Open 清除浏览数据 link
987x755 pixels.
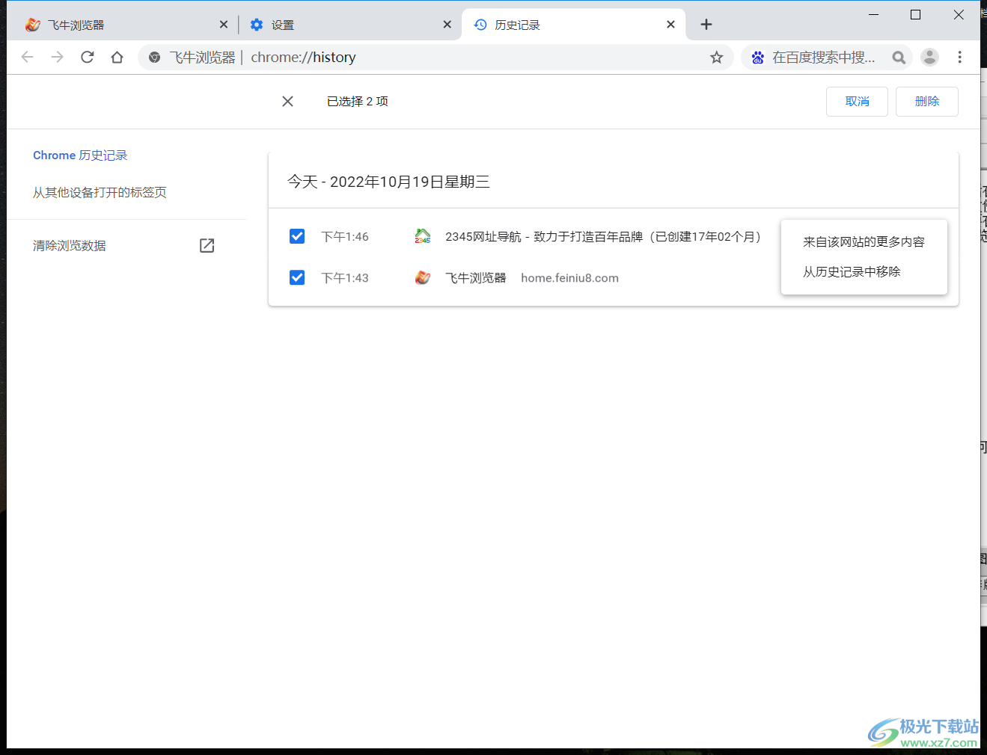point(70,245)
